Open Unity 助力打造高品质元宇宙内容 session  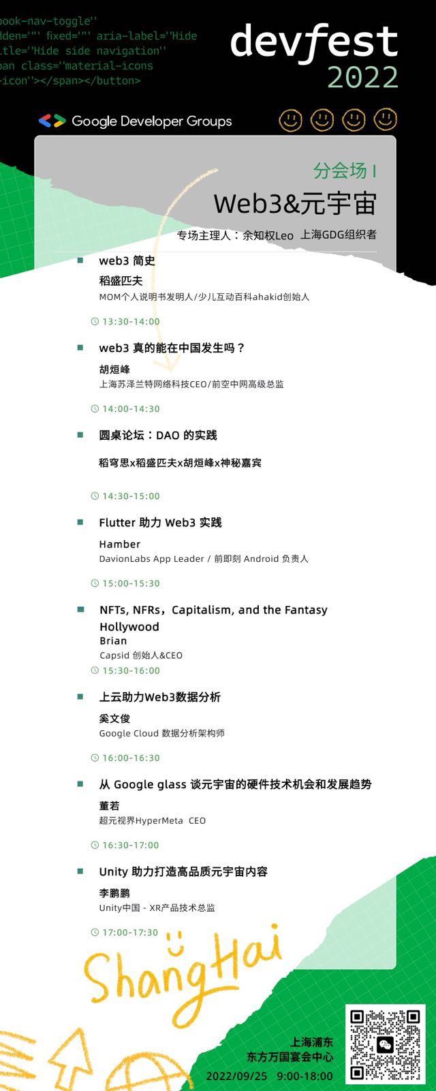click(183, 871)
